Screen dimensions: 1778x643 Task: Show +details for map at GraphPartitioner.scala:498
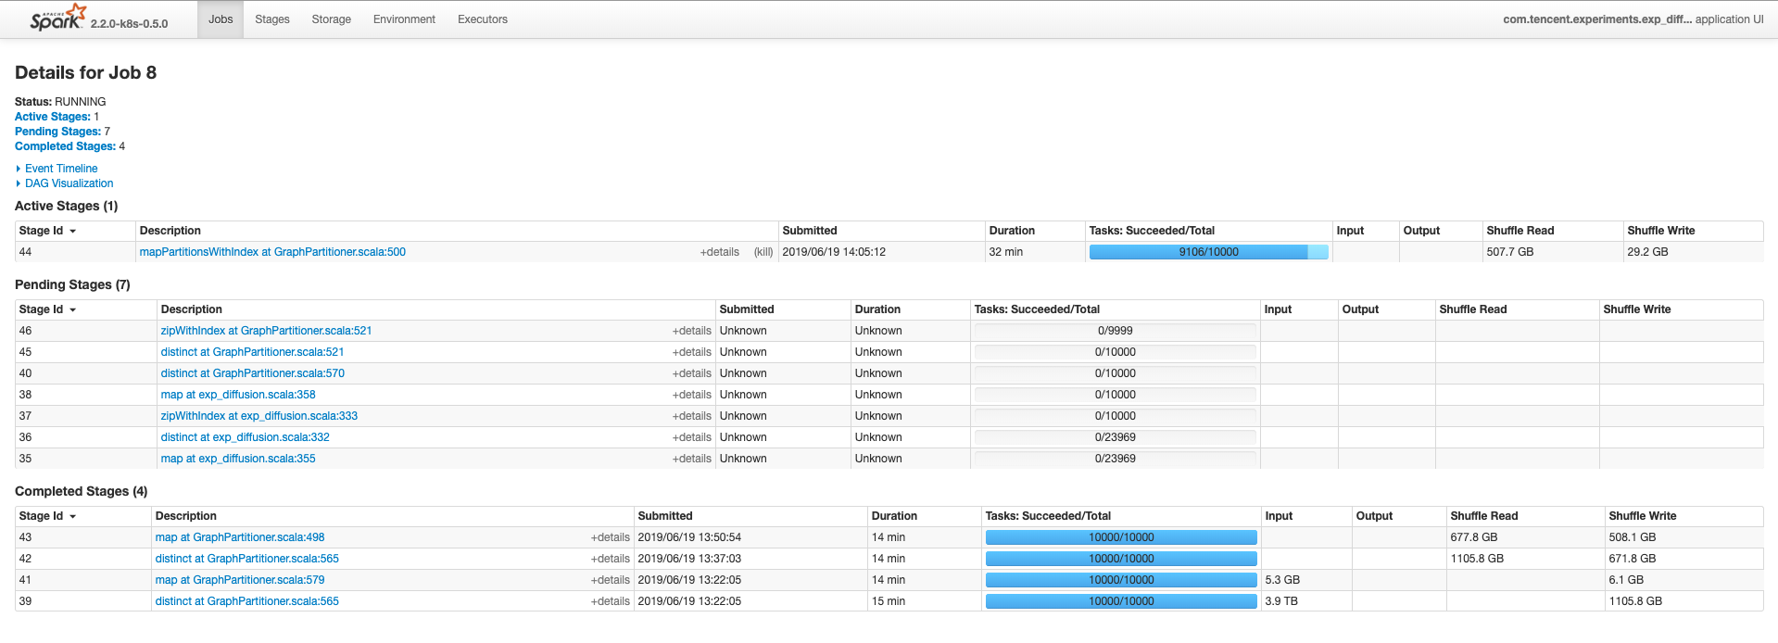(610, 537)
